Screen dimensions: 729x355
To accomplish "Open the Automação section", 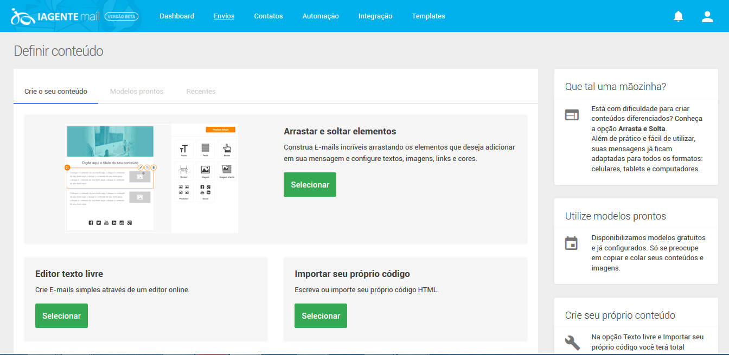I will pos(320,16).
